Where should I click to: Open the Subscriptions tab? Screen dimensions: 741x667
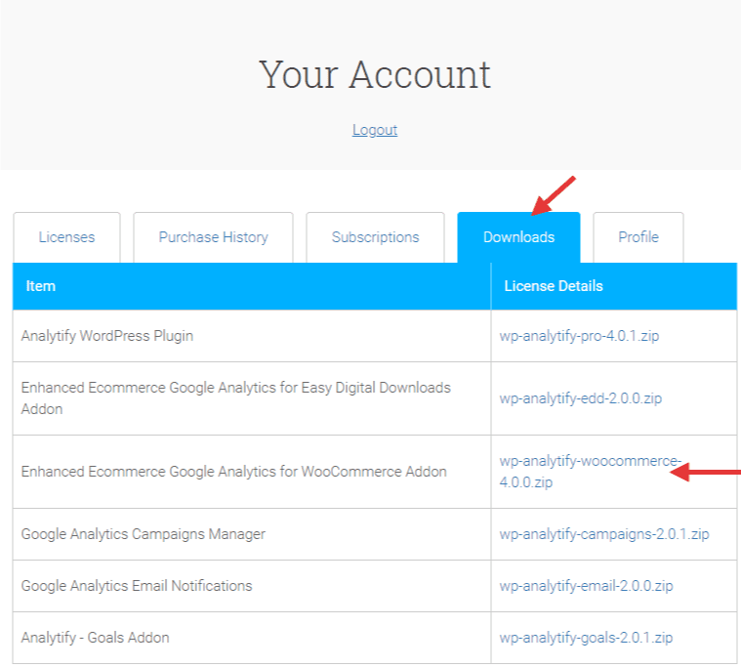click(x=375, y=237)
